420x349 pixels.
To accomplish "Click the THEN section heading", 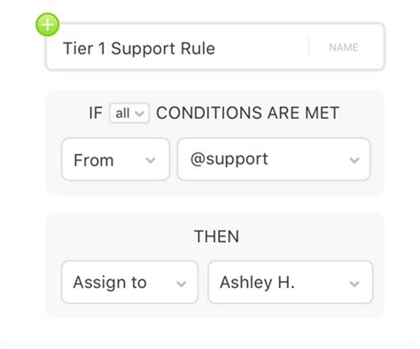I will 216,237.
